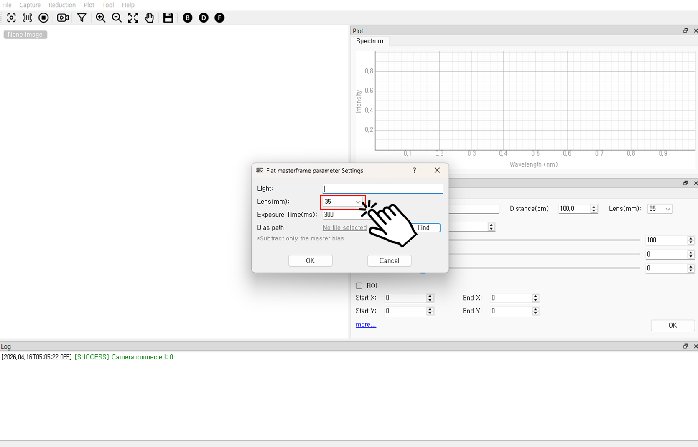This screenshot has width=698, height=447.
Task: Select the Spectrum tab
Action: coord(369,41)
